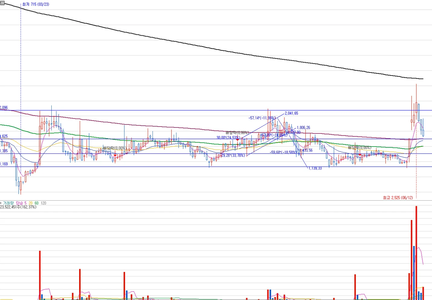Image resolution: width=432 pixels, height=300 pixels.
Task: Select the 거래량 volume indicator label
Action: [x=8, y=203]
